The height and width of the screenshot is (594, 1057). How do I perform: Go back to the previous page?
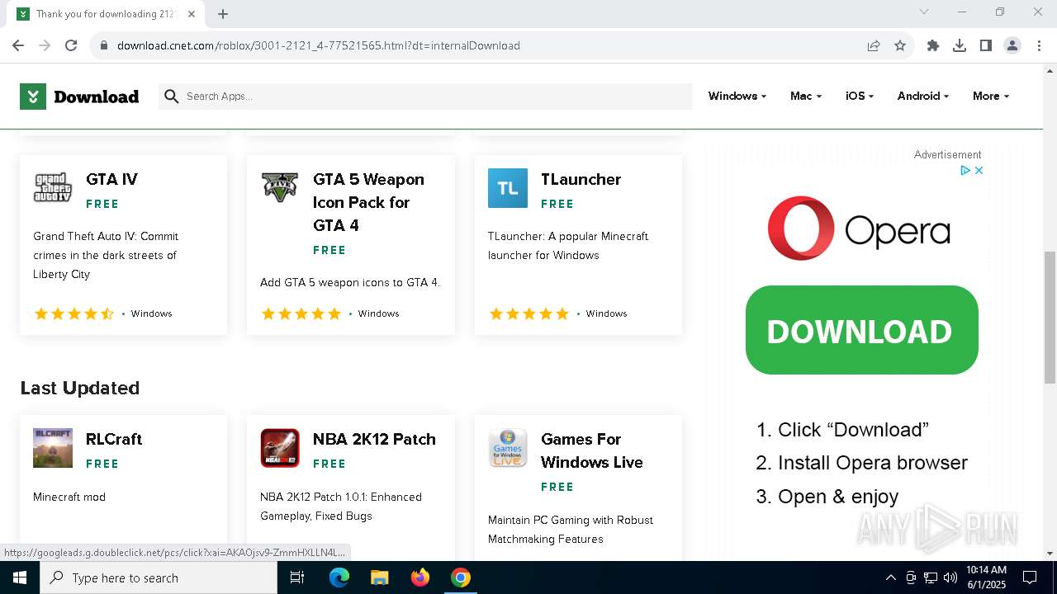click(x=18, y=45)
